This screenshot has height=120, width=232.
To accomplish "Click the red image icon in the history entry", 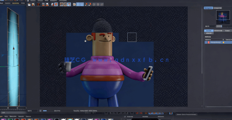I will (209, 42).
